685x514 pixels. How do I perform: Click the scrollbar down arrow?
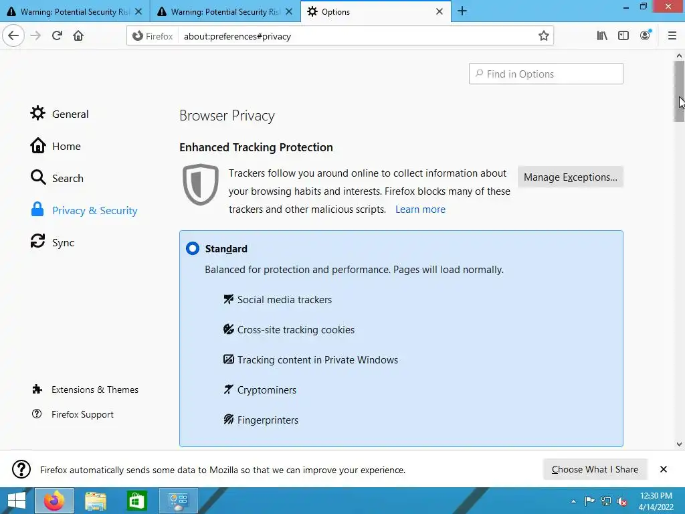point(679,444)
